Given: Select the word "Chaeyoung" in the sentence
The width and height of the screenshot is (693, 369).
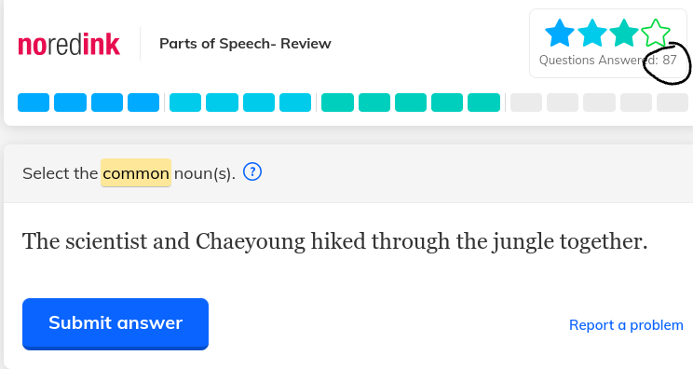Looking at the screenshot, I should point(251,242).
